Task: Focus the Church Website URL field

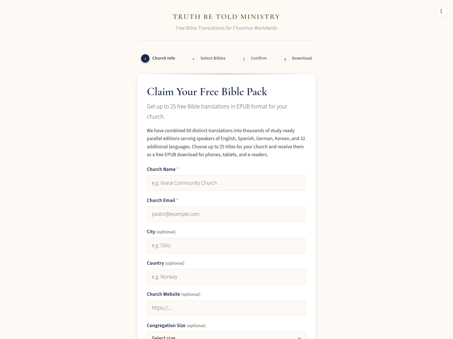Action: 226,308
